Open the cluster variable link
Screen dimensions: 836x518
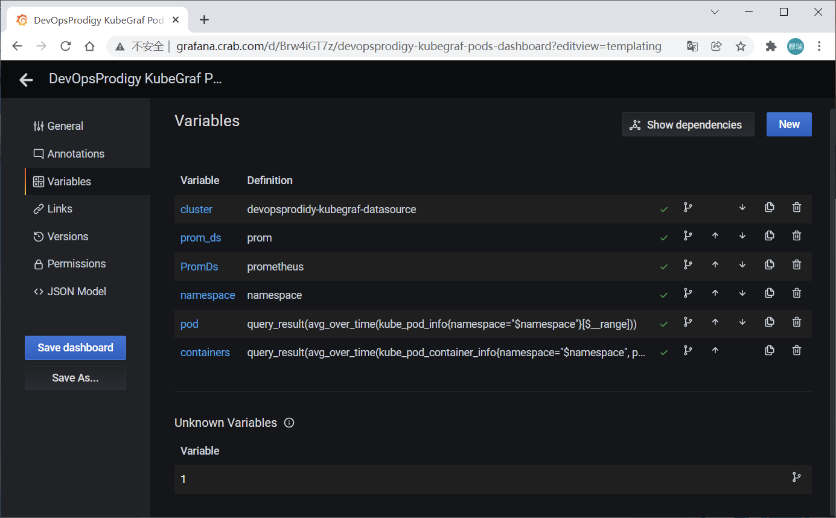(196, 209)
